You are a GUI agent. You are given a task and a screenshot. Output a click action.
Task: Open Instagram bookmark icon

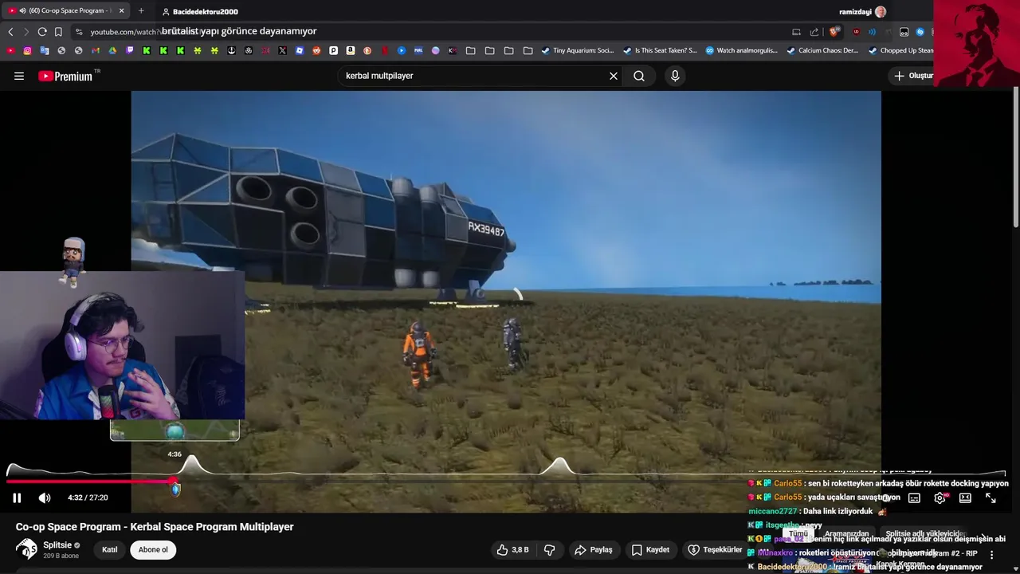[x=27, y=50]
